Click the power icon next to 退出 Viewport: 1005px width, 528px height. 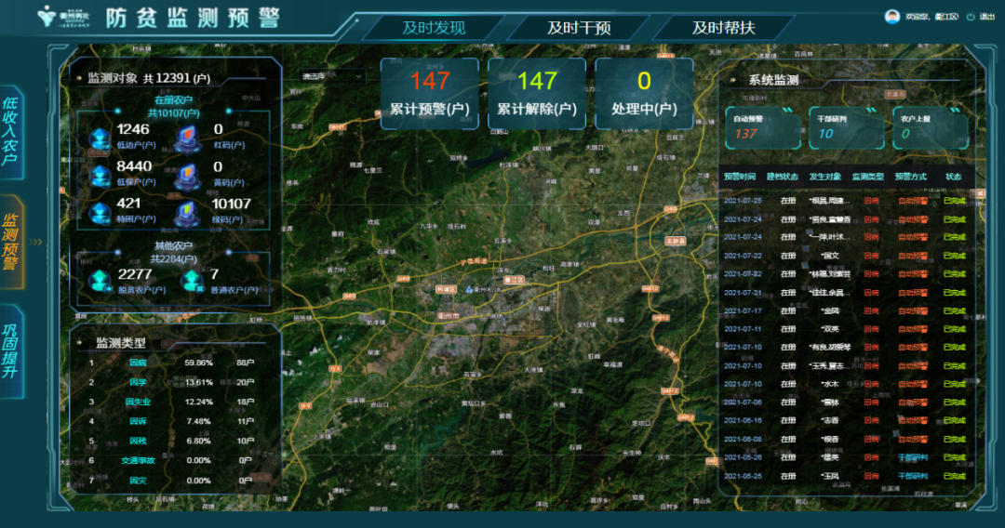971,17
